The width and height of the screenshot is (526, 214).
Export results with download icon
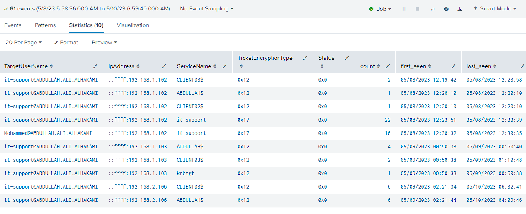pyautogui.click(x=459, y=9)
